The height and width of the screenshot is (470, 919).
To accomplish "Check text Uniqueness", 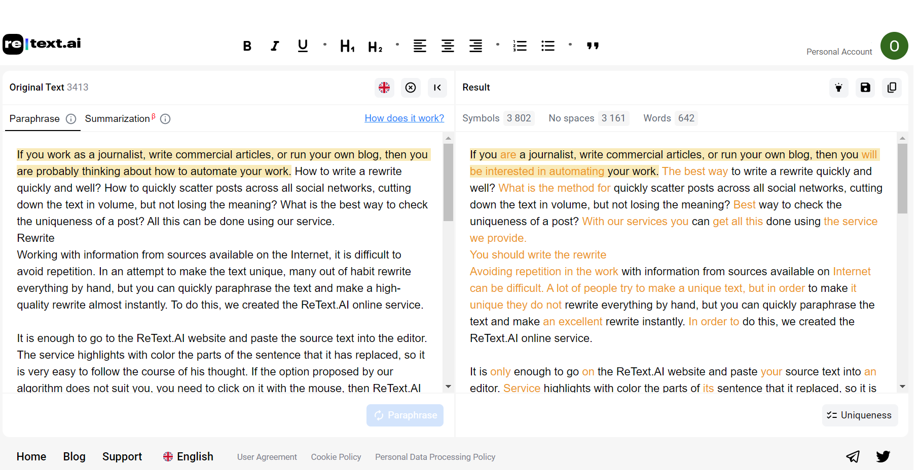I will coord(860,415).
